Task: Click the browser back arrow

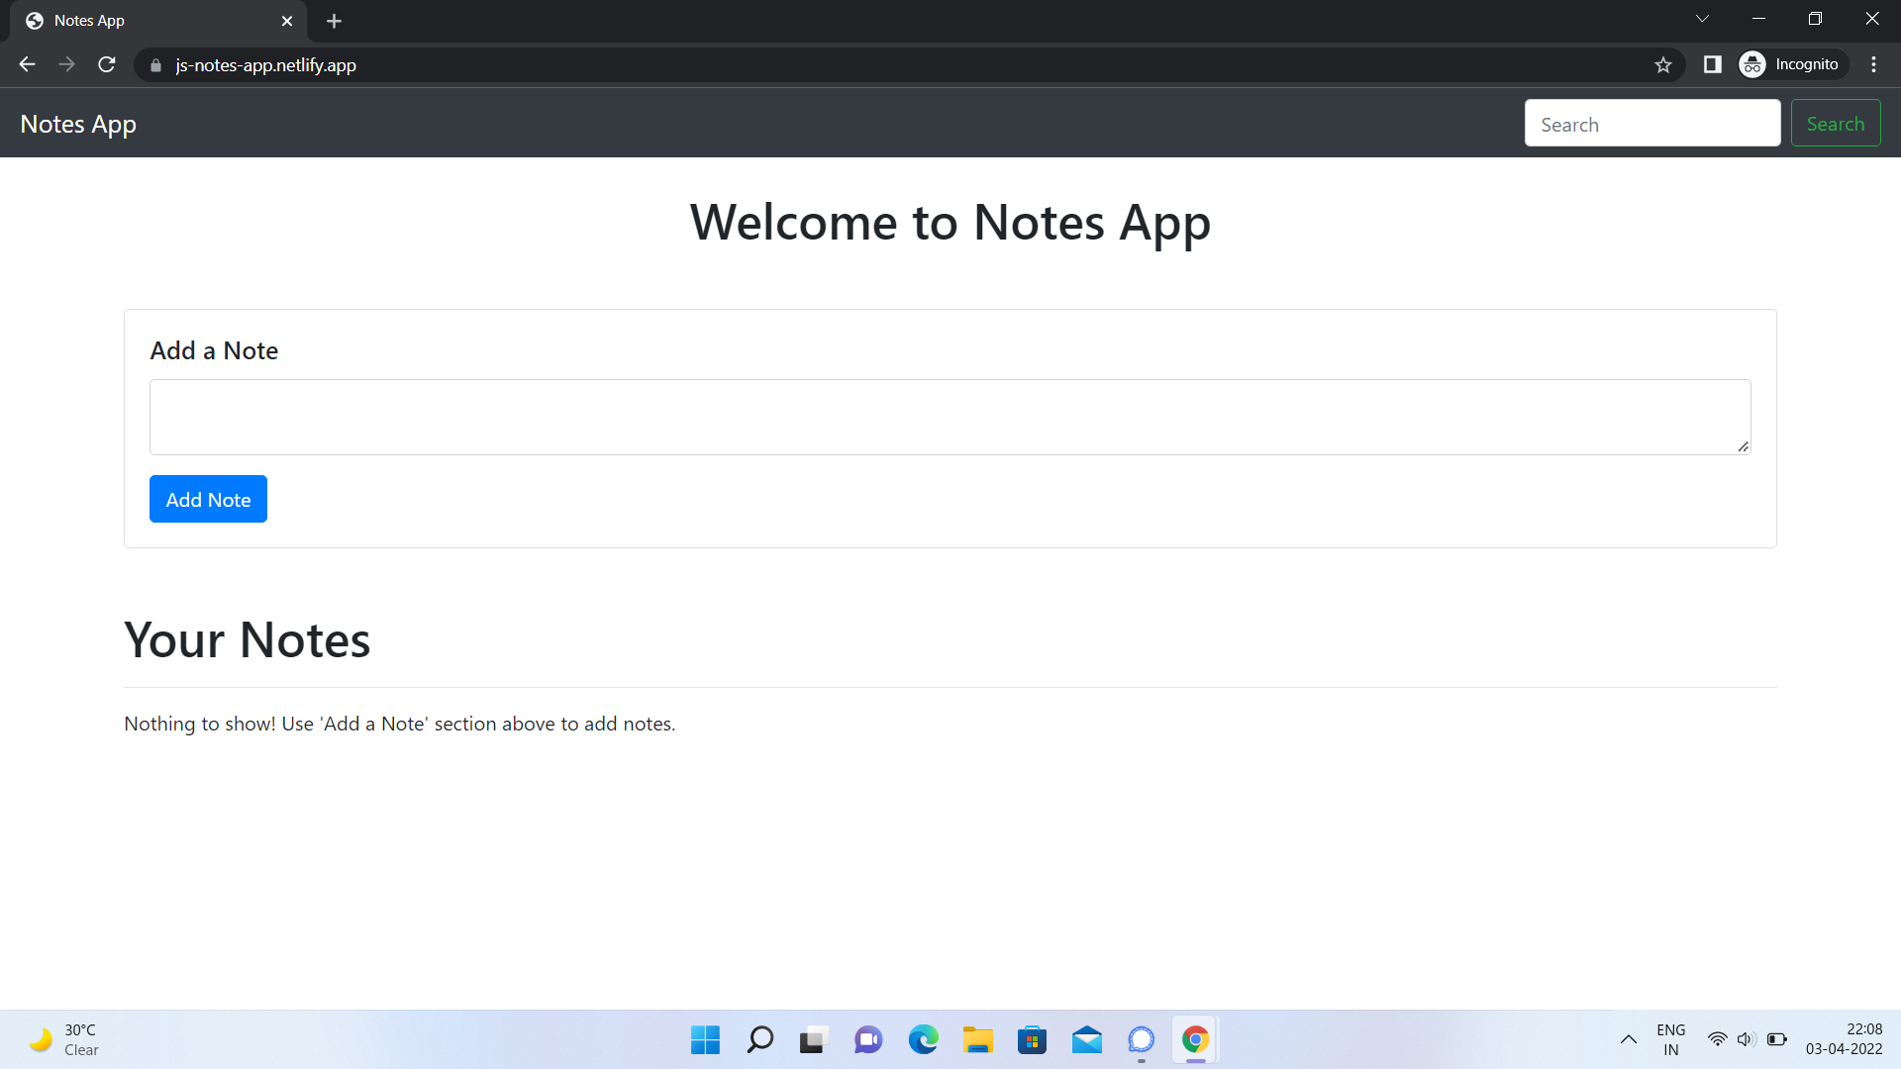Action: [27, 64]
